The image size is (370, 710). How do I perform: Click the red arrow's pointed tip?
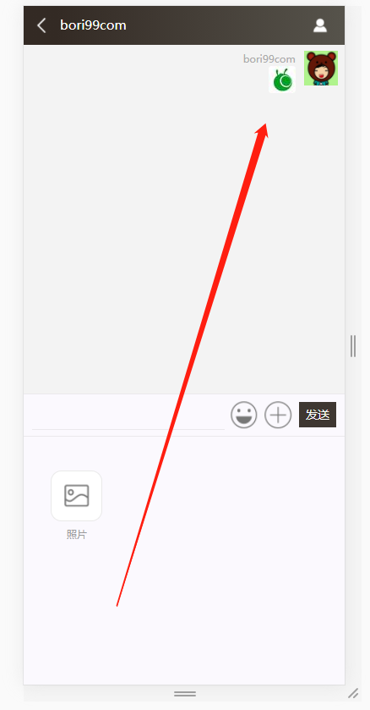click(265, 124)
